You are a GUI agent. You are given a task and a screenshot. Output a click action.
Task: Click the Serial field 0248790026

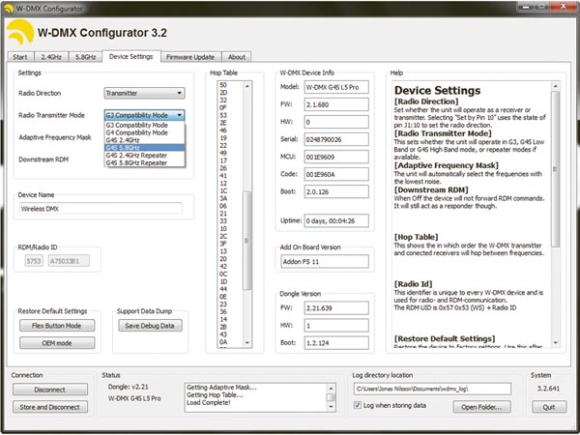click(x=336, y=139)
